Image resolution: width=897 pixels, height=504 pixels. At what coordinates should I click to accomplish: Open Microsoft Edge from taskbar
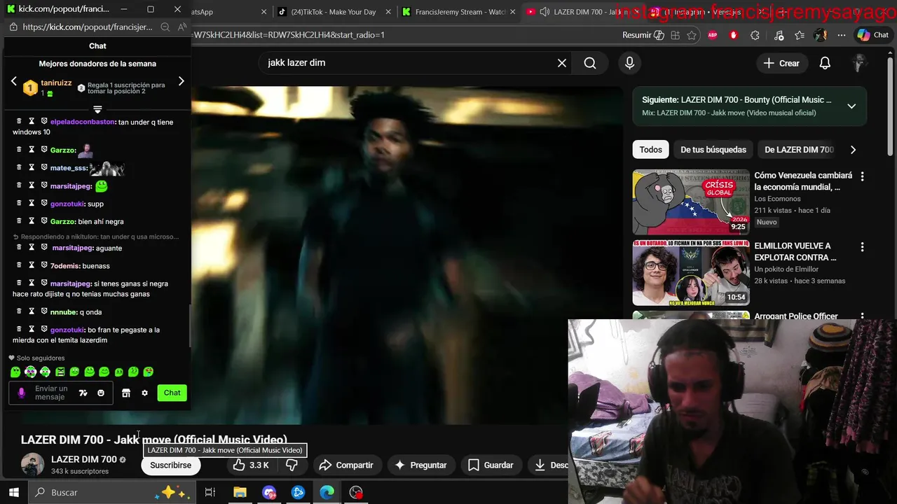[327, 493]
